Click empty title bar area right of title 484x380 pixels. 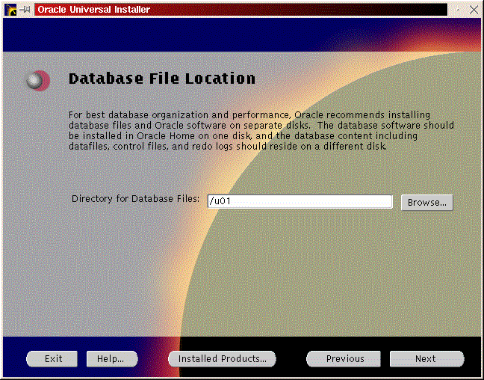(299, 10)
